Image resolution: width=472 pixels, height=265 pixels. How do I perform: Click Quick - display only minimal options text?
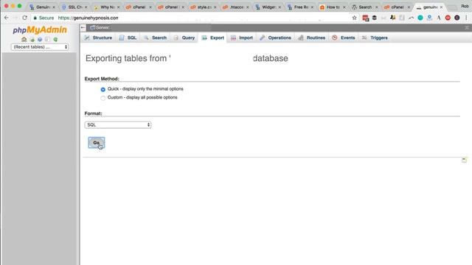coord(145,89)
